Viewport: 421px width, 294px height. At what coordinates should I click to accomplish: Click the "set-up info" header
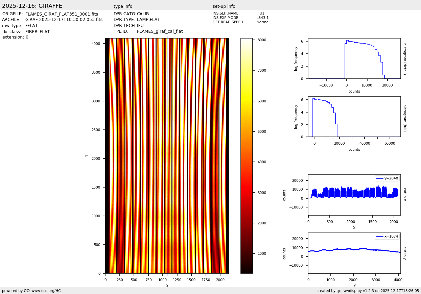click(224, 6)
